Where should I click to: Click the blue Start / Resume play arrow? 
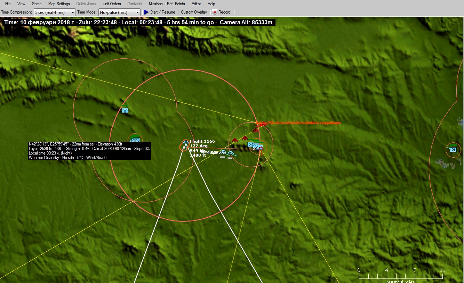[x=146, y=12]
